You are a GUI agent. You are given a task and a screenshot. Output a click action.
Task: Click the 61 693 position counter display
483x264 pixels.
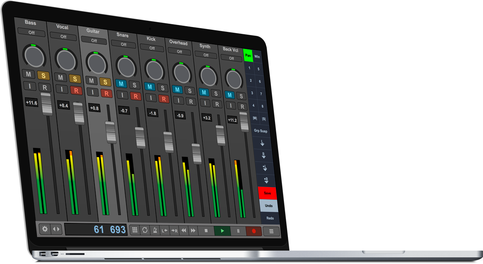click(96, 229)
